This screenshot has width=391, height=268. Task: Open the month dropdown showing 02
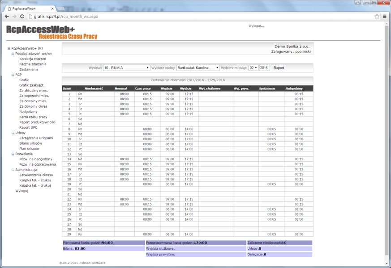click(253, 68)
